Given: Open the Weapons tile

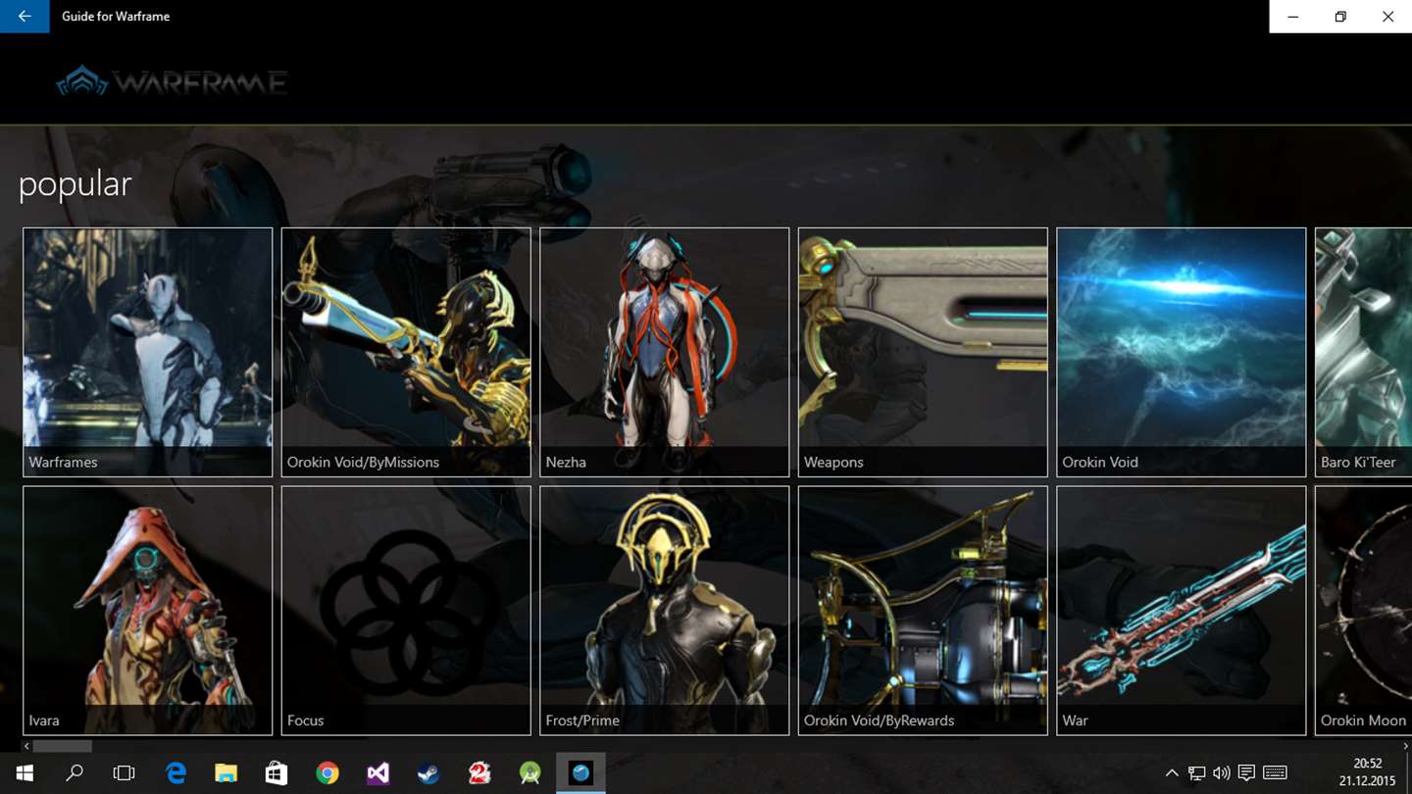Looking at the screenshot, I should (923, 352).
